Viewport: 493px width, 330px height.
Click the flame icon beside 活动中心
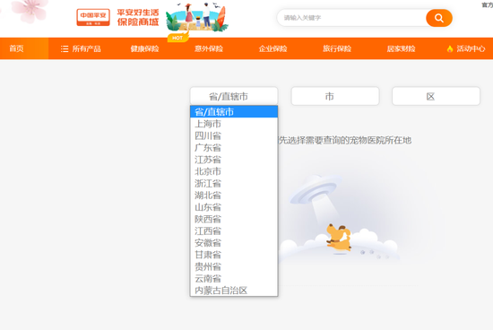(450, 48)
